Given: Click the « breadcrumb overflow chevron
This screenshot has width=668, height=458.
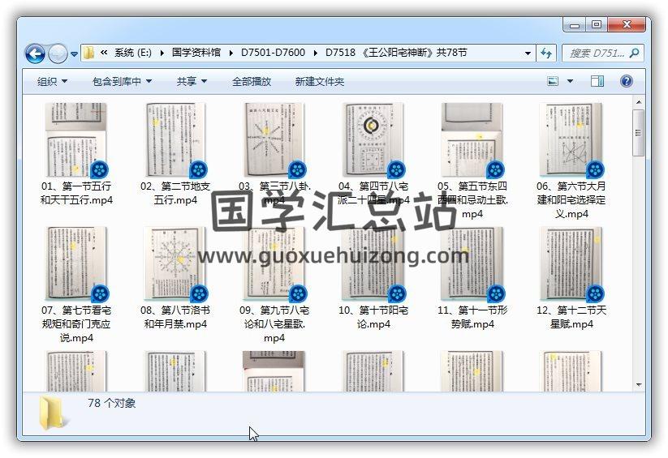Looking at the screenshot, I should click(x=104, y=53).
